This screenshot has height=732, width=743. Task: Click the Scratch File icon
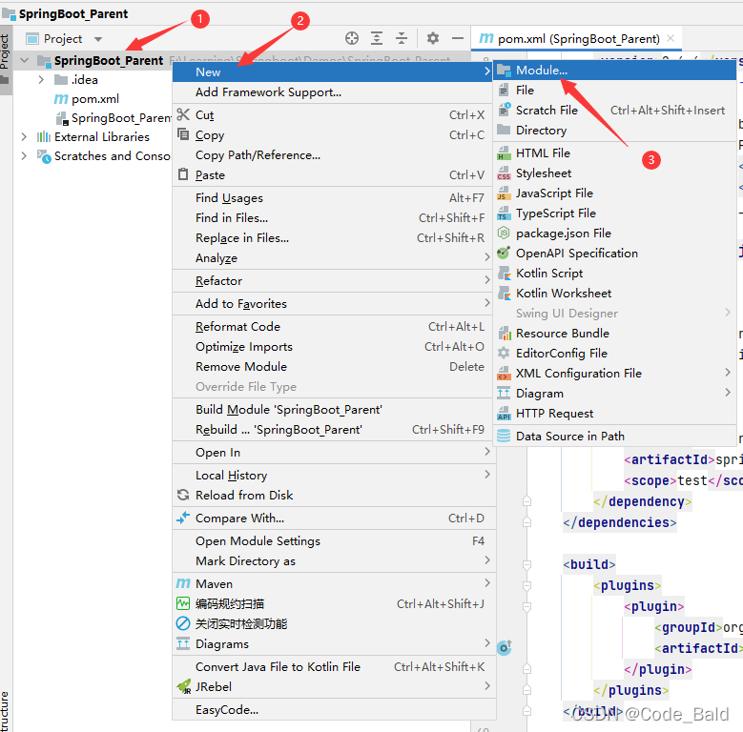[x=504, y=111]
